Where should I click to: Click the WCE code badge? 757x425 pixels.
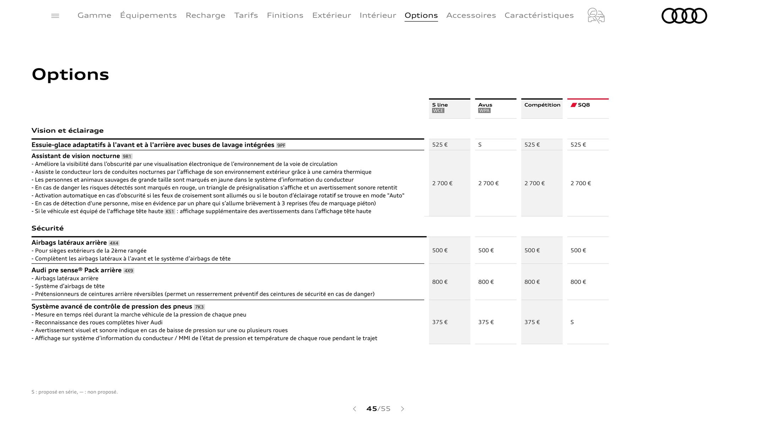pyautogui.click(x=438, y=110)
